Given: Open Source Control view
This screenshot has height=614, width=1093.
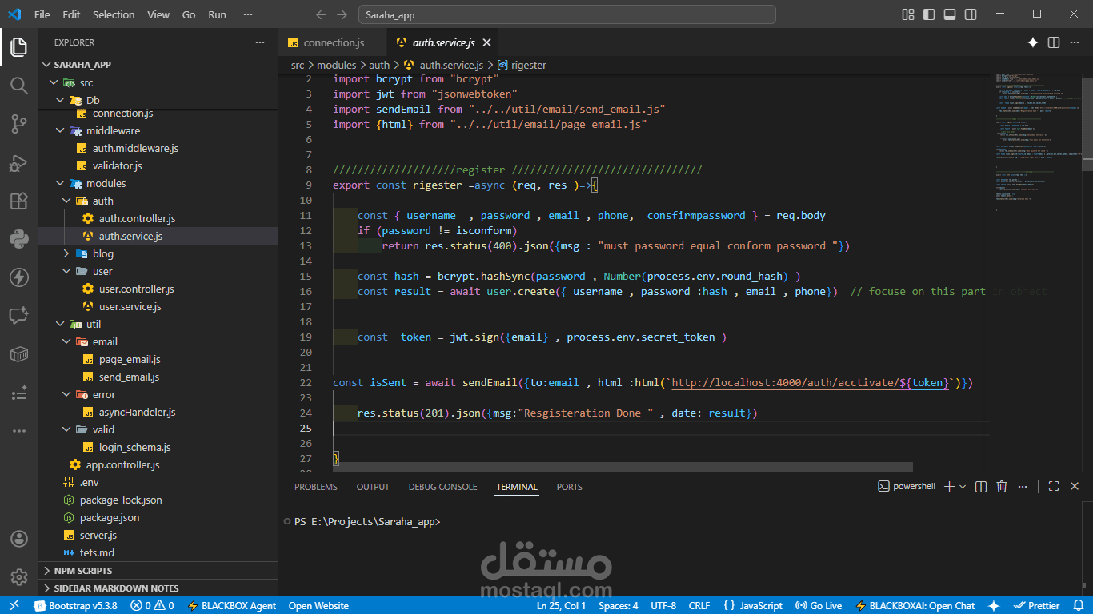Looking at the screenshot, I should (x=19, y=124).
